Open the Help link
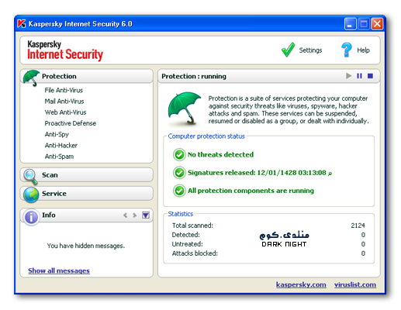401x310 pixels. tap(363, 50)
